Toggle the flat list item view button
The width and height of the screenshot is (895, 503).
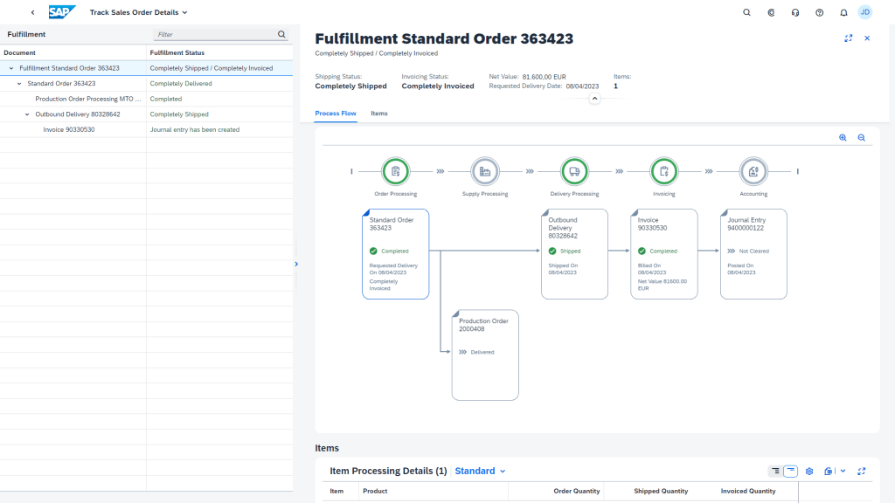pyautogui.click(x=790, y=471)
